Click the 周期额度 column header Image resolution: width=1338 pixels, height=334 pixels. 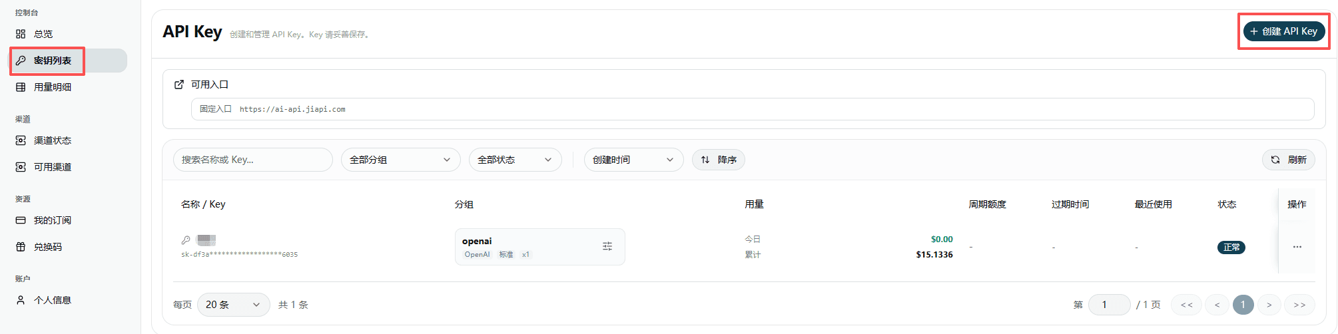(x=988, y=204)
